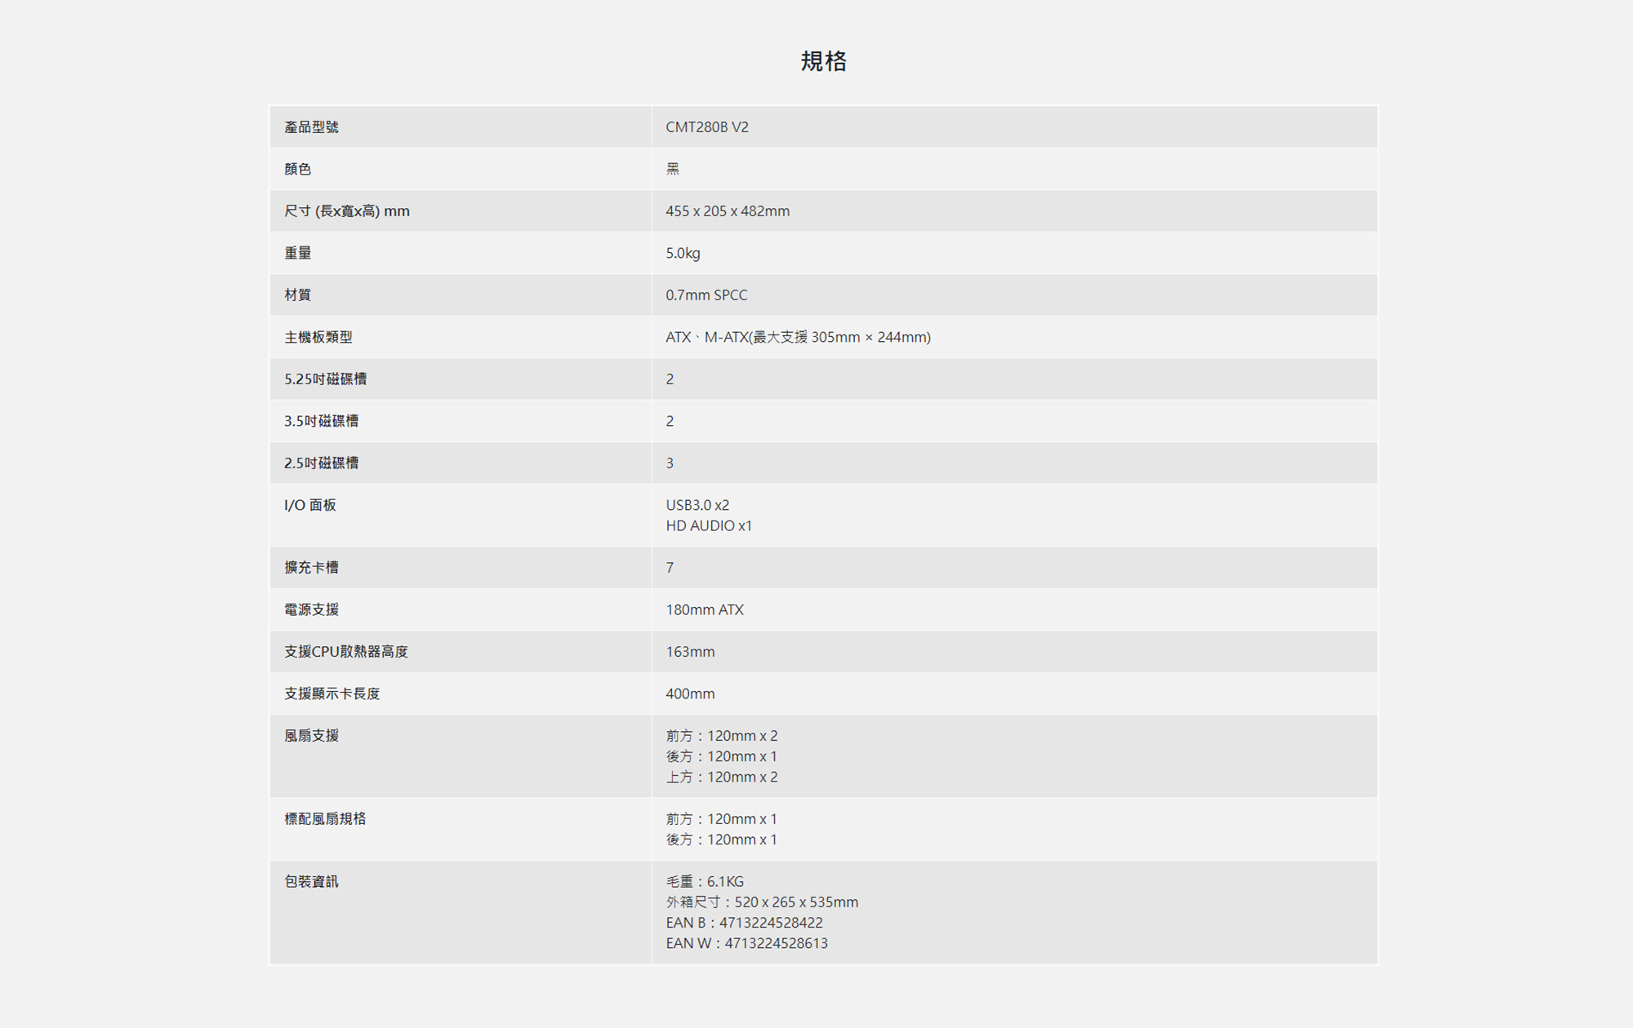Click the 支援顯示卡長度 label

[332, 694]
